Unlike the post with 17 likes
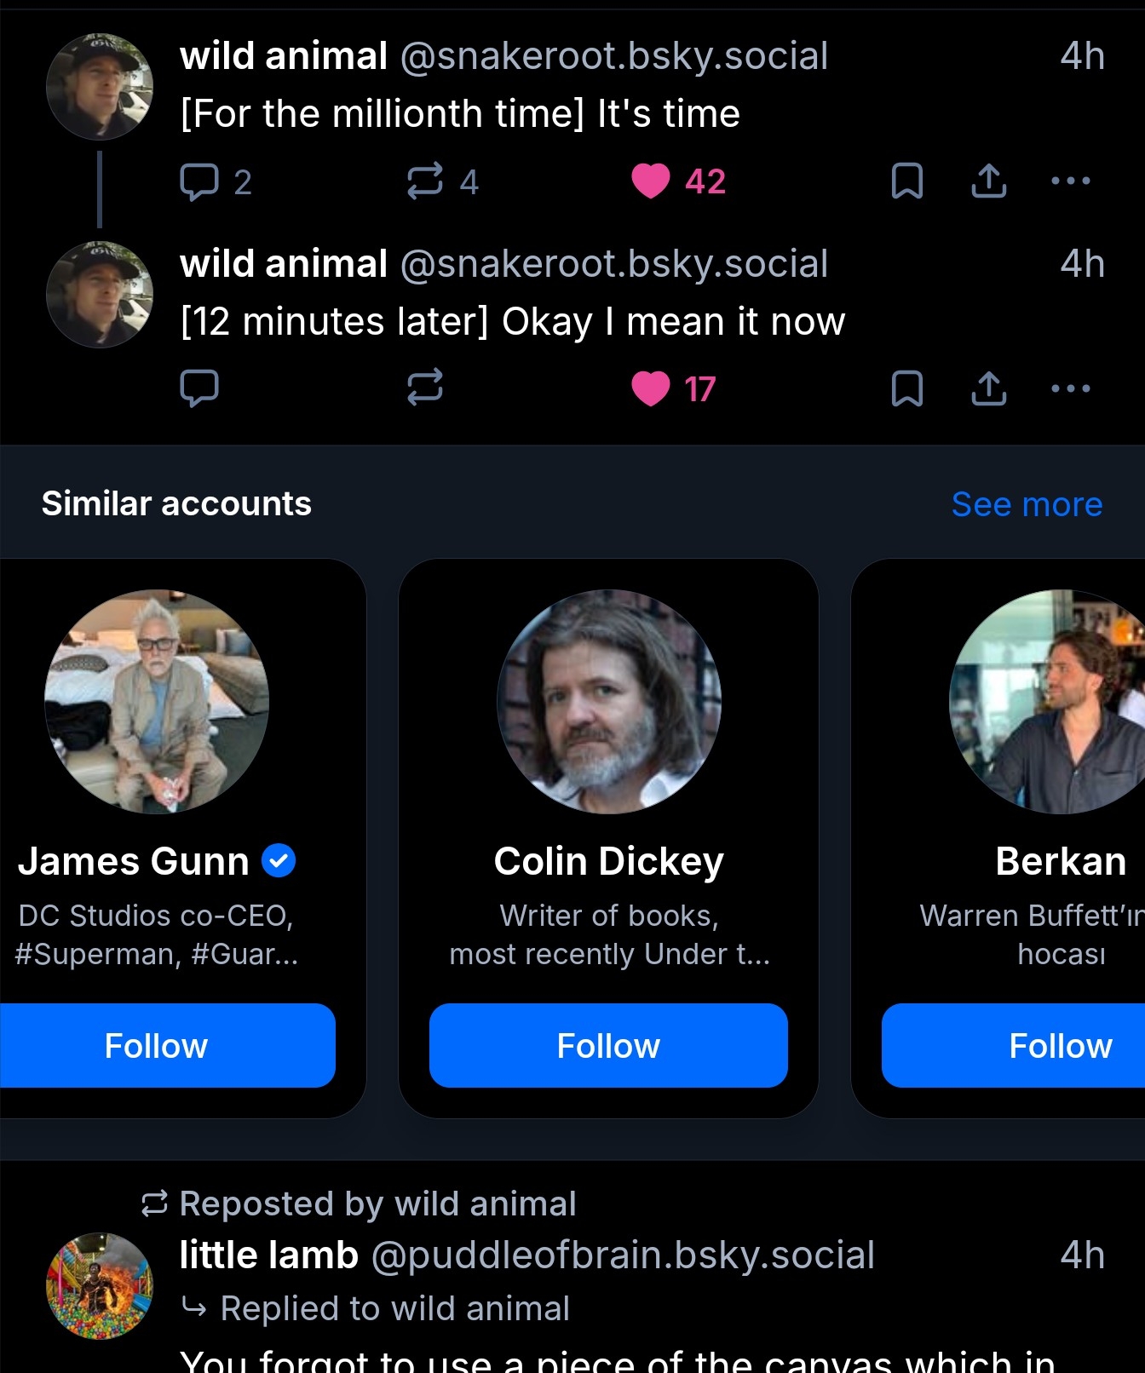The height and width of the screenshot is (1373, 1145). tap(651, 389)
